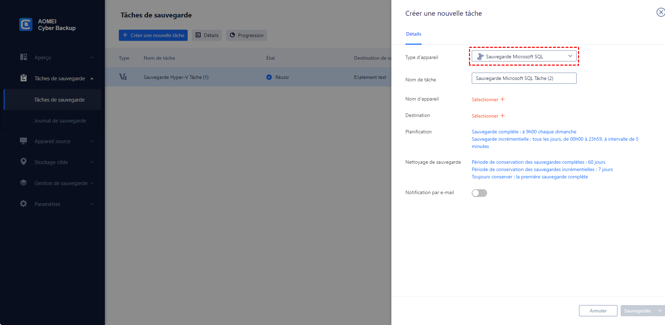Click the Nom de tâche input field
This screenshot has width=665, height=325.
[523, 78]
